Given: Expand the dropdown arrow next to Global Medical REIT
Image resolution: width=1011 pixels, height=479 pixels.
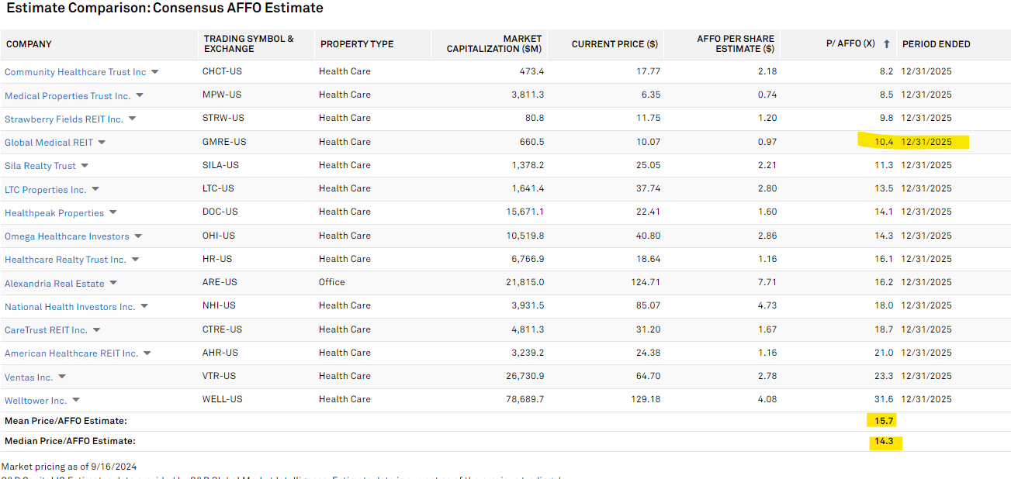Looking at the screenshot, I should click(x=102, y=143).
